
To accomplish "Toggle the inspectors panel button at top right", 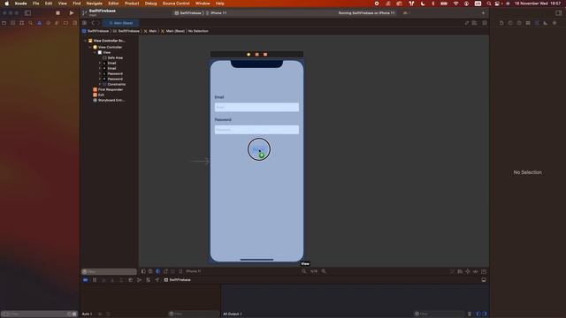I will (558, 13).
